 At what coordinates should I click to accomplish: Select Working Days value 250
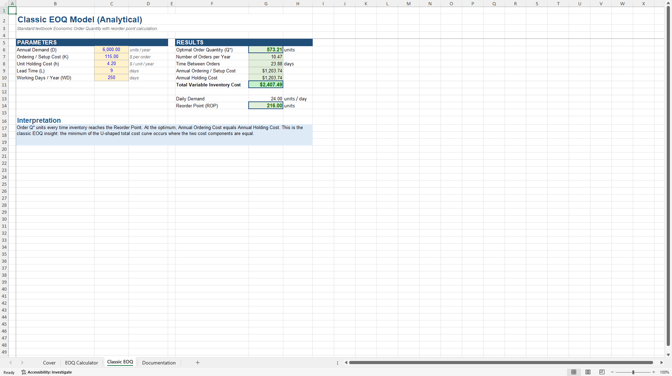coord(111,78)
